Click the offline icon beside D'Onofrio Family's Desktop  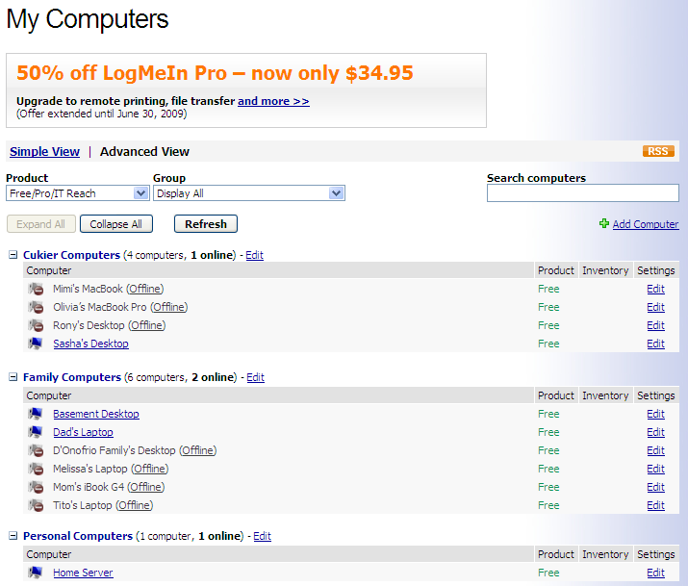[36, 450]
